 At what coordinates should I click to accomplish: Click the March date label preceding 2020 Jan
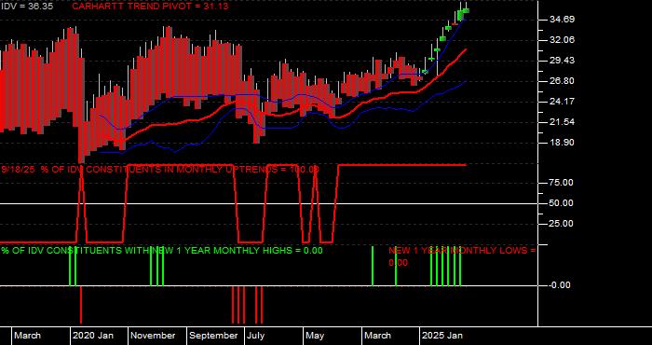[27, 336]
